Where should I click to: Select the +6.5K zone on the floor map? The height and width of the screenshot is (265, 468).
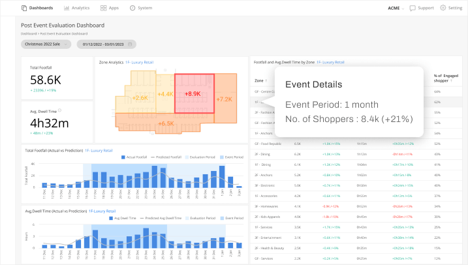click(164, 123)
